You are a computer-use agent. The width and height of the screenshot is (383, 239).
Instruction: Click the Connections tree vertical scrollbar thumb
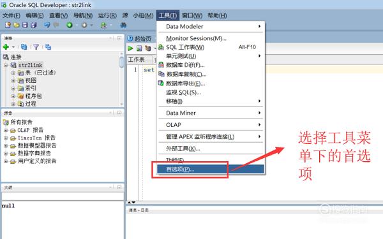[121, 62]
